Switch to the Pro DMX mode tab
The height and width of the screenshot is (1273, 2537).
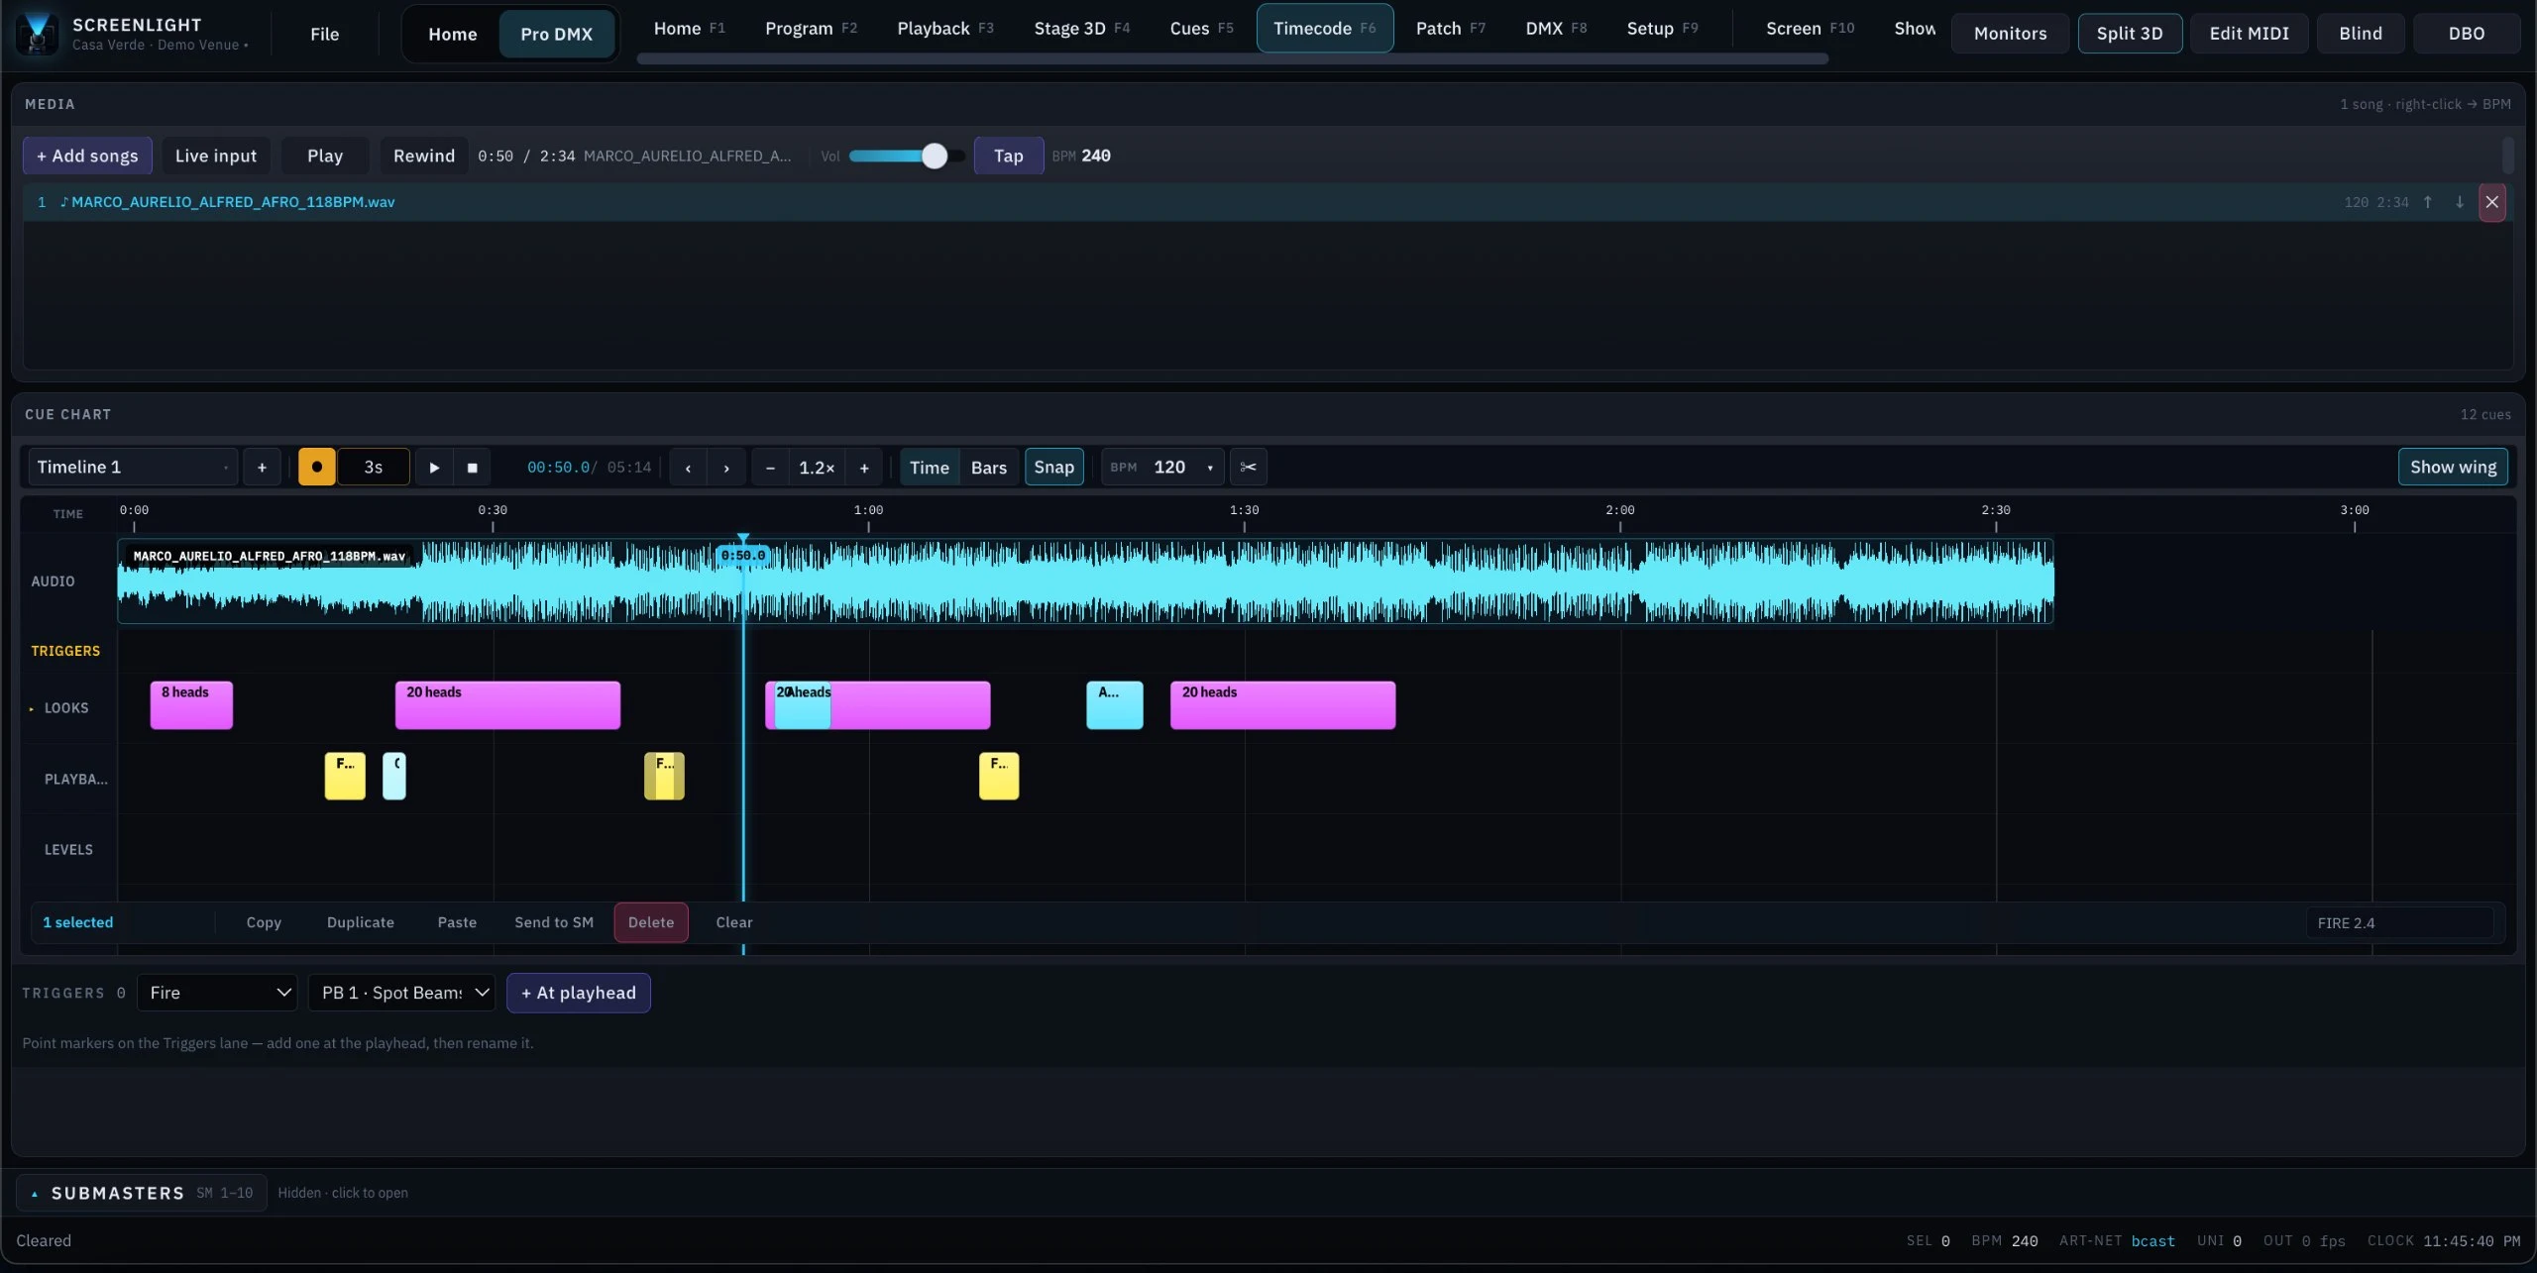(557, 34)
